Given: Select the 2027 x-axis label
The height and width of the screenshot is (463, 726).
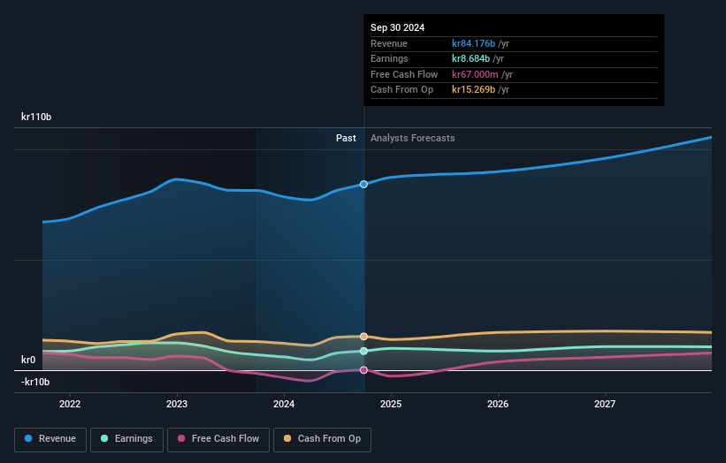Looking at the screenshot, I should pos(605,404).
